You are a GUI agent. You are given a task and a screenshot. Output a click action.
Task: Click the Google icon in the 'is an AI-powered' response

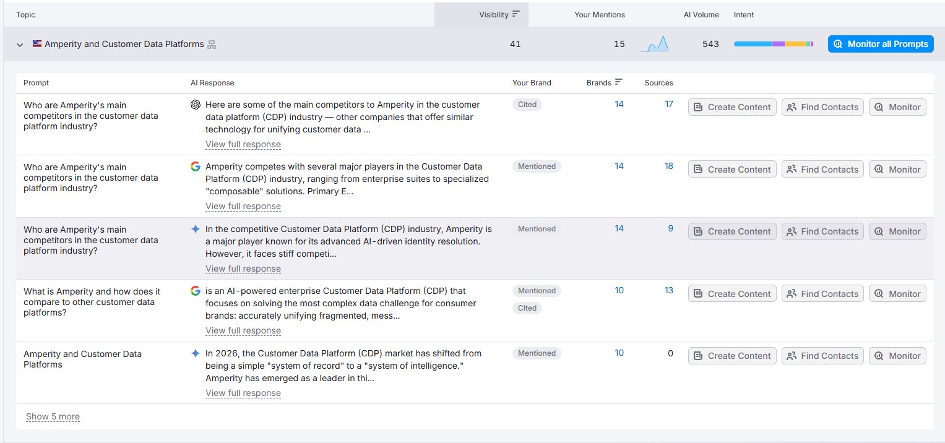point(196,291)
